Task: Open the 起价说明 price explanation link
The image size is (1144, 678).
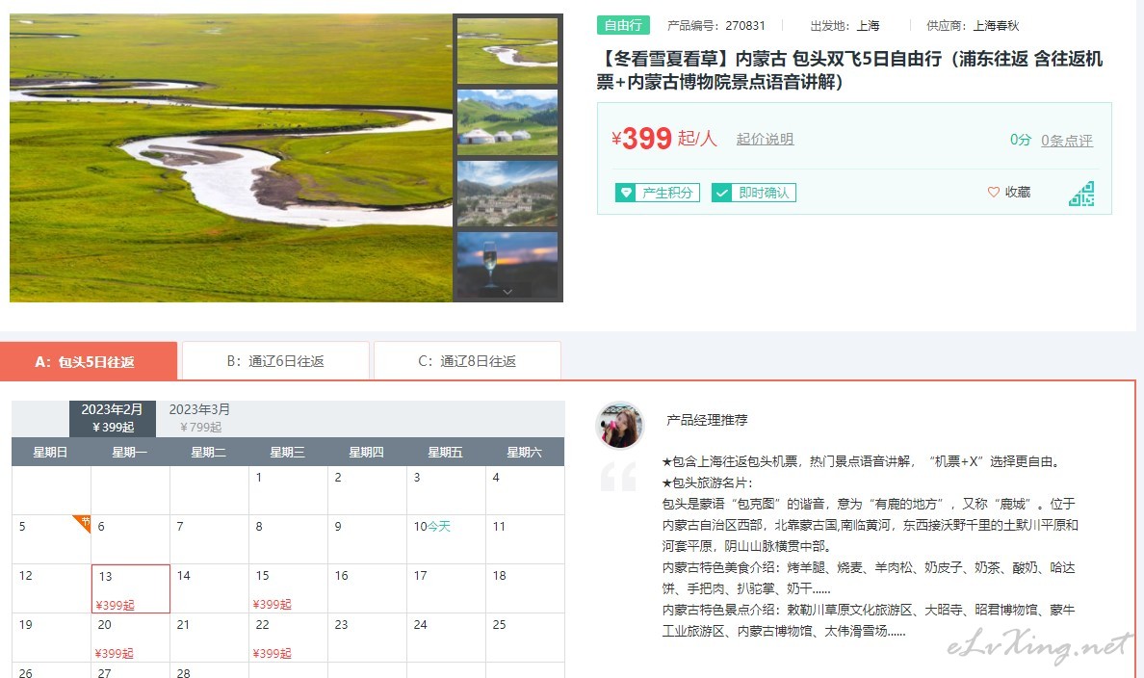Action: click(765, 139)
